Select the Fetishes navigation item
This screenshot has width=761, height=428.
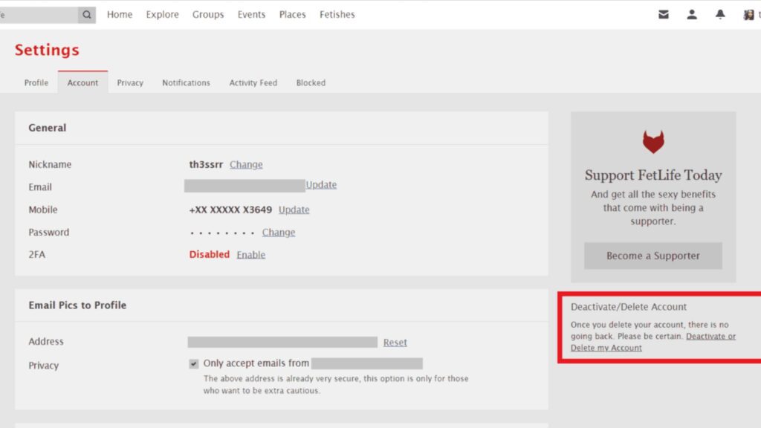pyautogui.click(x=337, y=14)
